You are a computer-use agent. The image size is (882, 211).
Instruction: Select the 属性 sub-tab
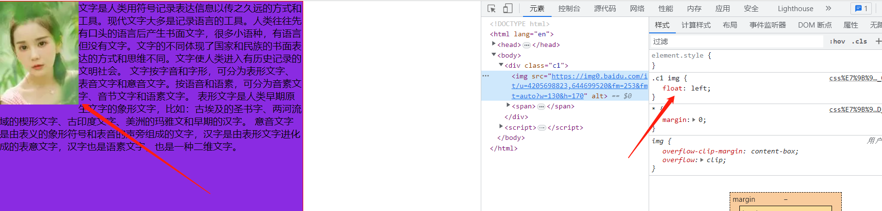850,25
